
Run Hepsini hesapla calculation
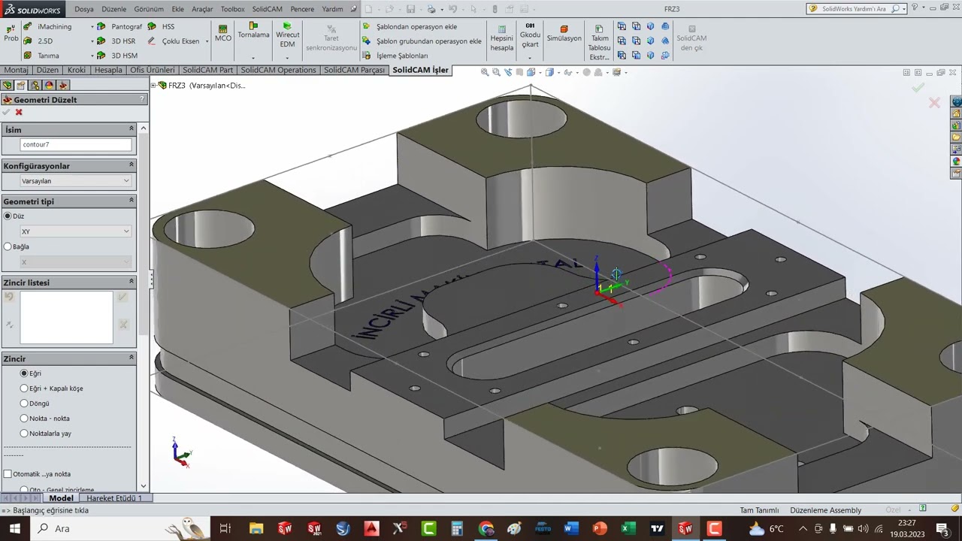click(501, 38)
